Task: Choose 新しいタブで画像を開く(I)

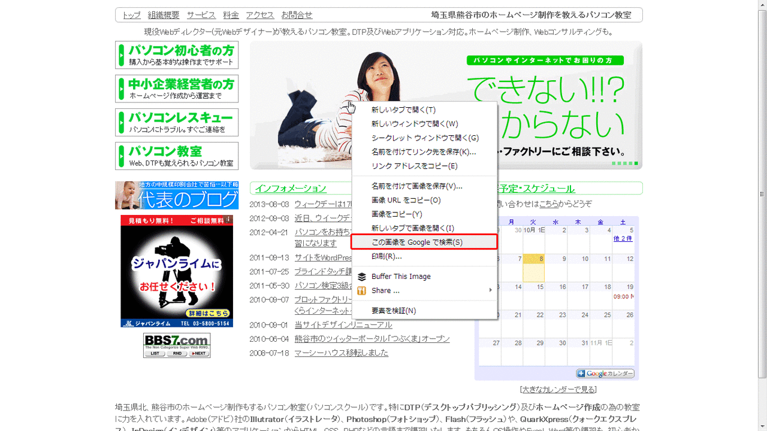Action: pos(424,228)
